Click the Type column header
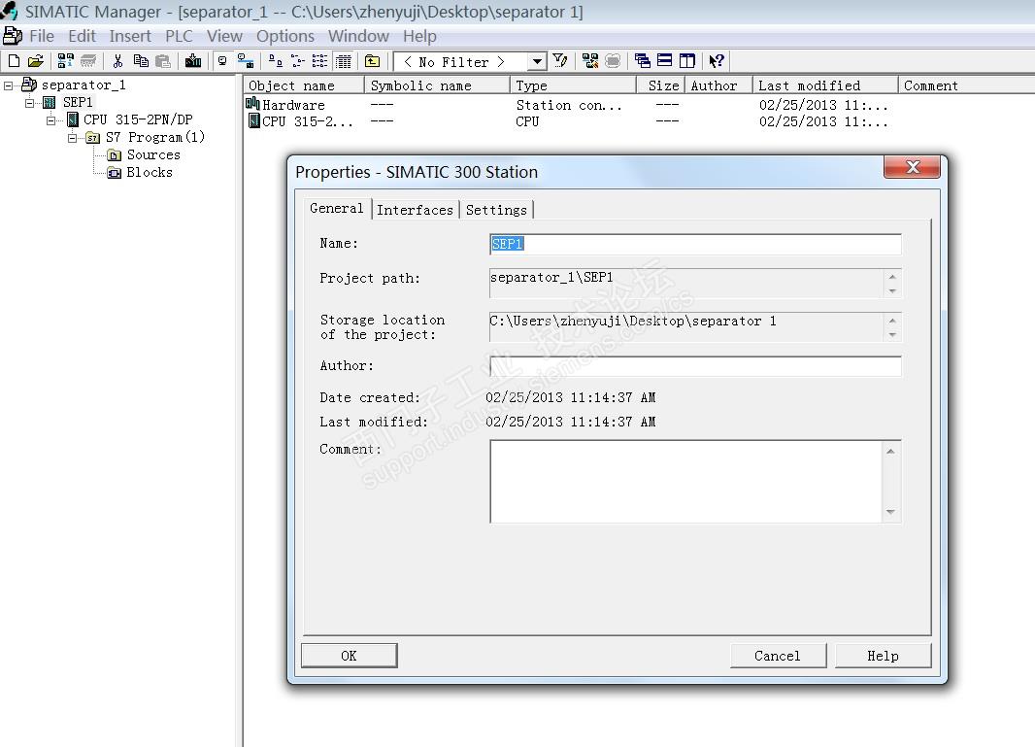Image resolution: width=1035 pixels, height=747 pixels. pos(574,85)
